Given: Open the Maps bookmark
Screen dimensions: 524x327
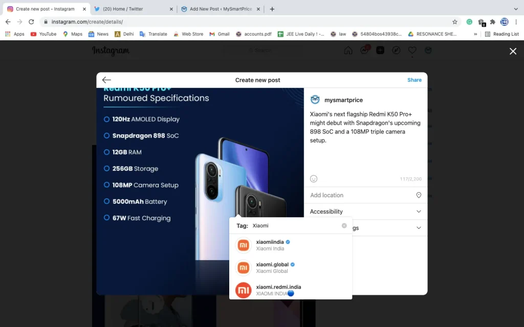Looking at the screenshot, I should tap(73, 34).
